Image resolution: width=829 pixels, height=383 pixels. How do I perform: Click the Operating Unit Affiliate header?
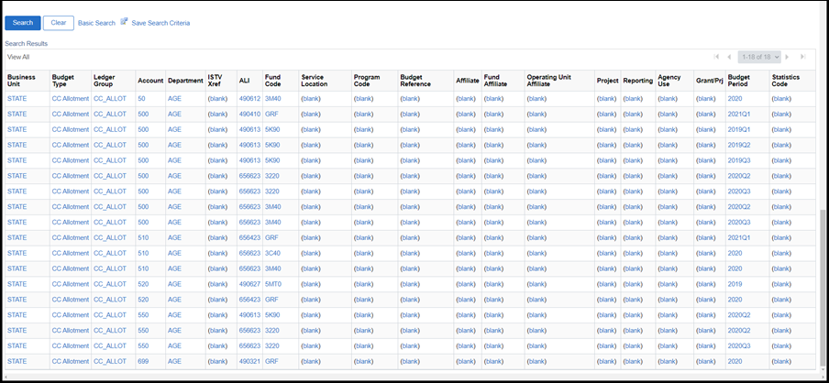coord(548,81)
